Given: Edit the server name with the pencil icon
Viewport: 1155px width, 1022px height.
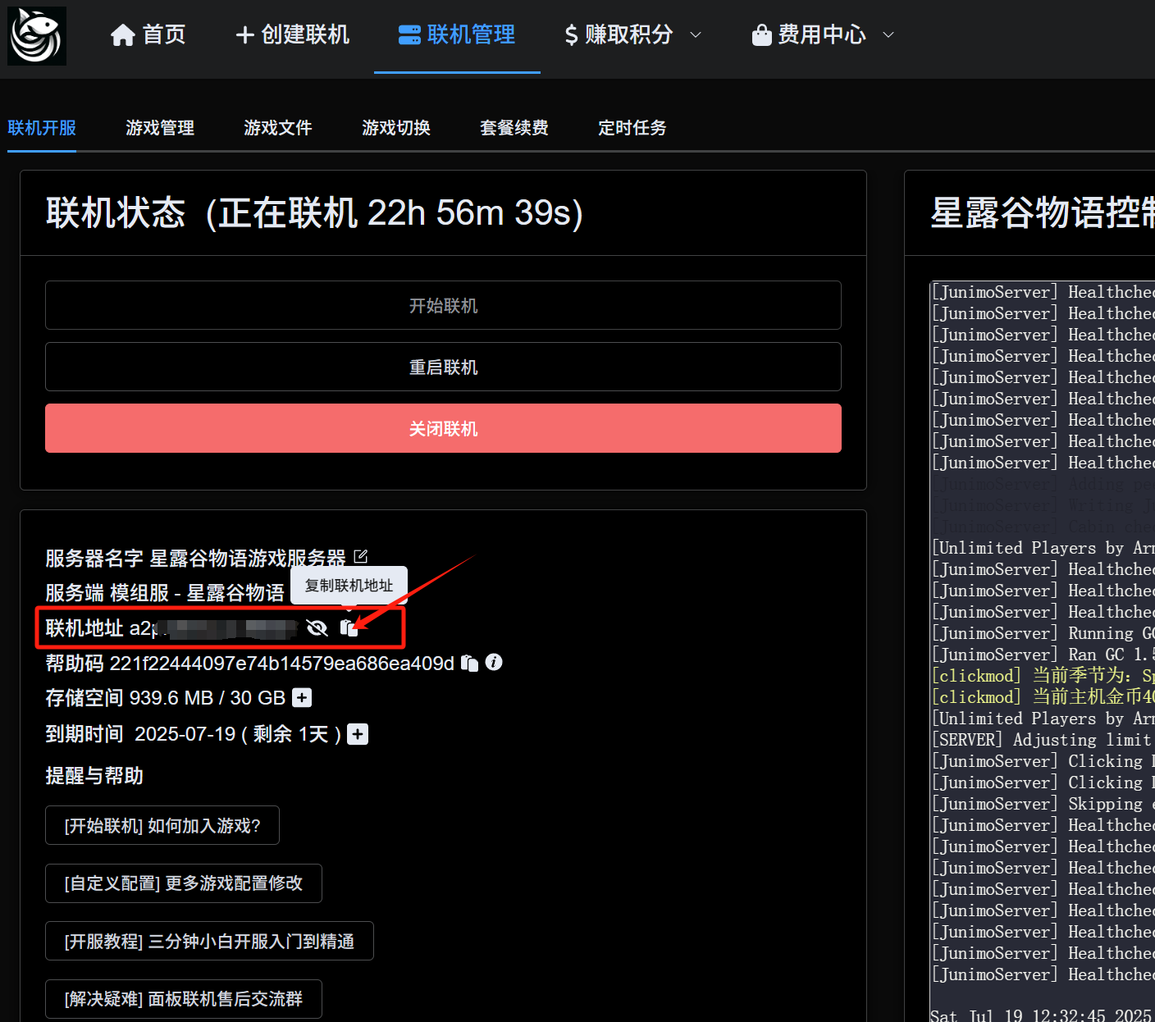Looking at the screenshot, I should click(x=360, y=557).
